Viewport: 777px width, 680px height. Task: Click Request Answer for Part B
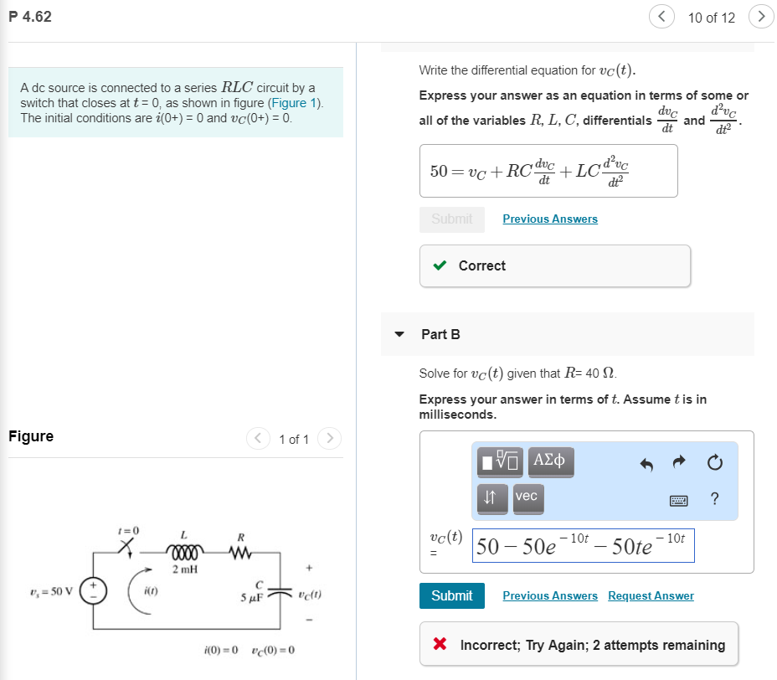point(651,595)
